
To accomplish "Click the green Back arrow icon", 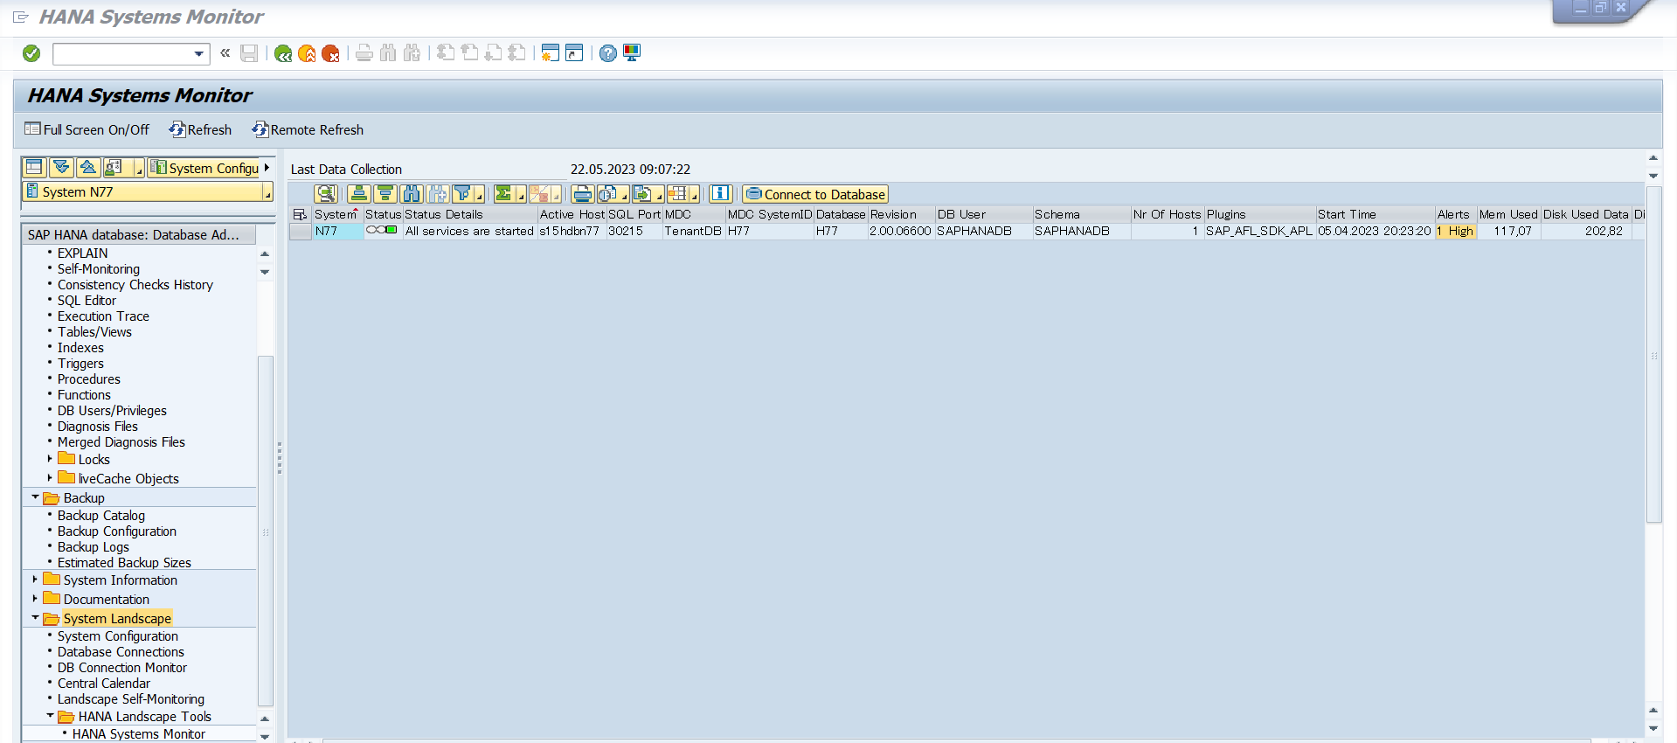I will [x=282, y=54].
